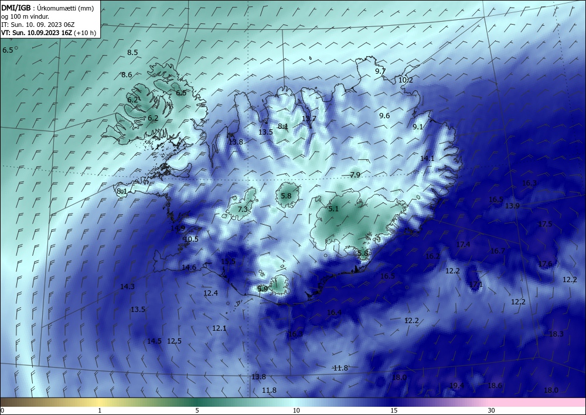Click the 17.4 value on the map
586x415 pixels.
pos(463,245)
